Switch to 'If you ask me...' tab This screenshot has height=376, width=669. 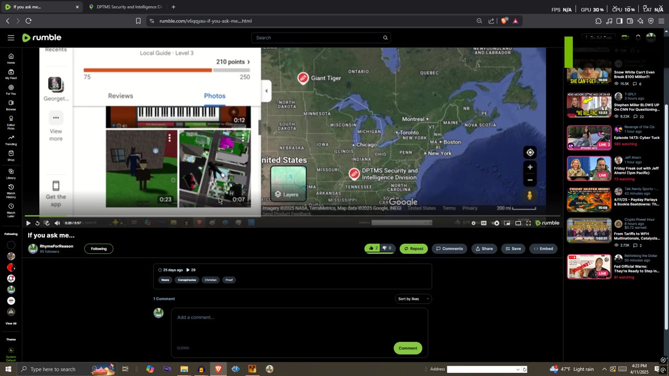(x=42, y=7)
